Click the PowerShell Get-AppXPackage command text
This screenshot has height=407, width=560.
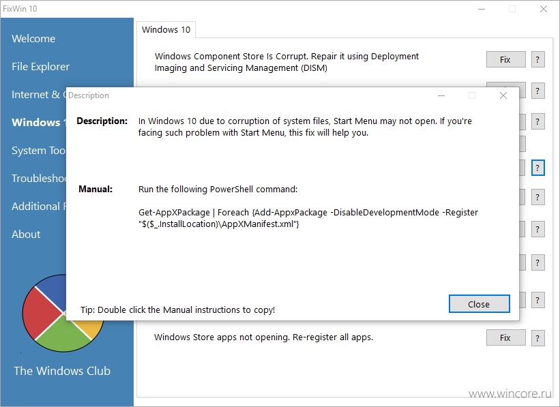308,218
